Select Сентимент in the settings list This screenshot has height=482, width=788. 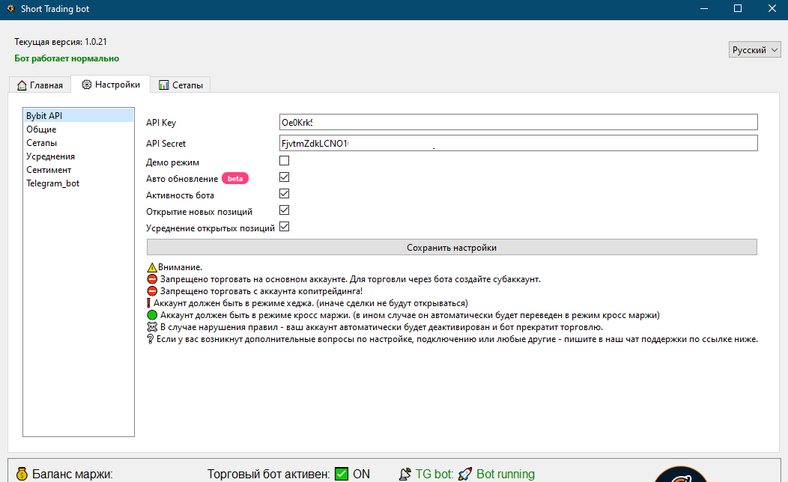tap(79, 170)
